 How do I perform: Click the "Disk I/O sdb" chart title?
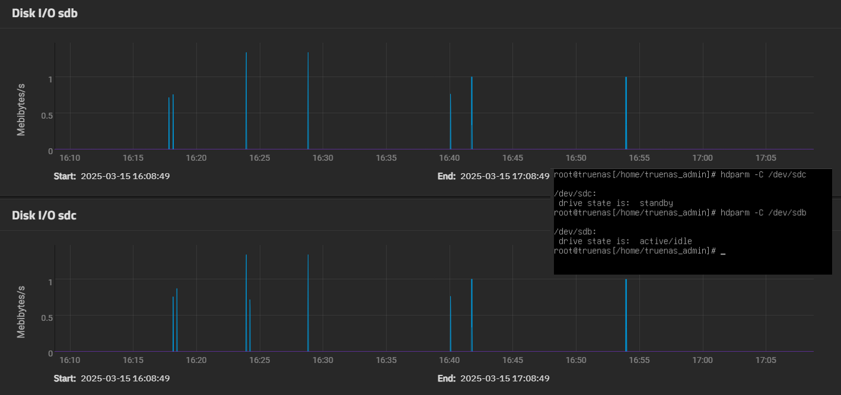(x=44, y=13)
